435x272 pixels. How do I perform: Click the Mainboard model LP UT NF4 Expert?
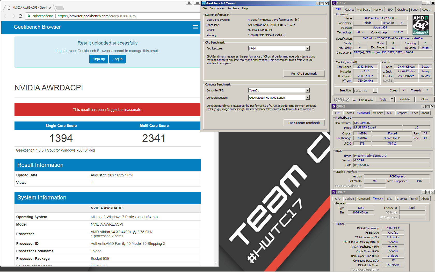378,127
